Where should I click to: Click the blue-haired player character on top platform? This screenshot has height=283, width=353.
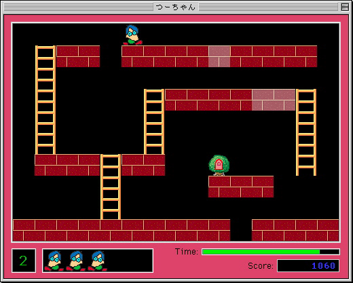coord(133,35)
